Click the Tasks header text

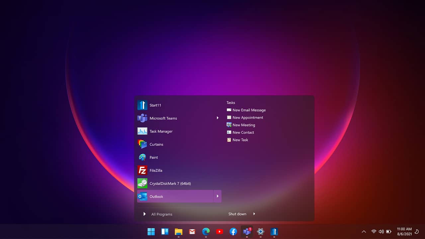pos(231,103)
